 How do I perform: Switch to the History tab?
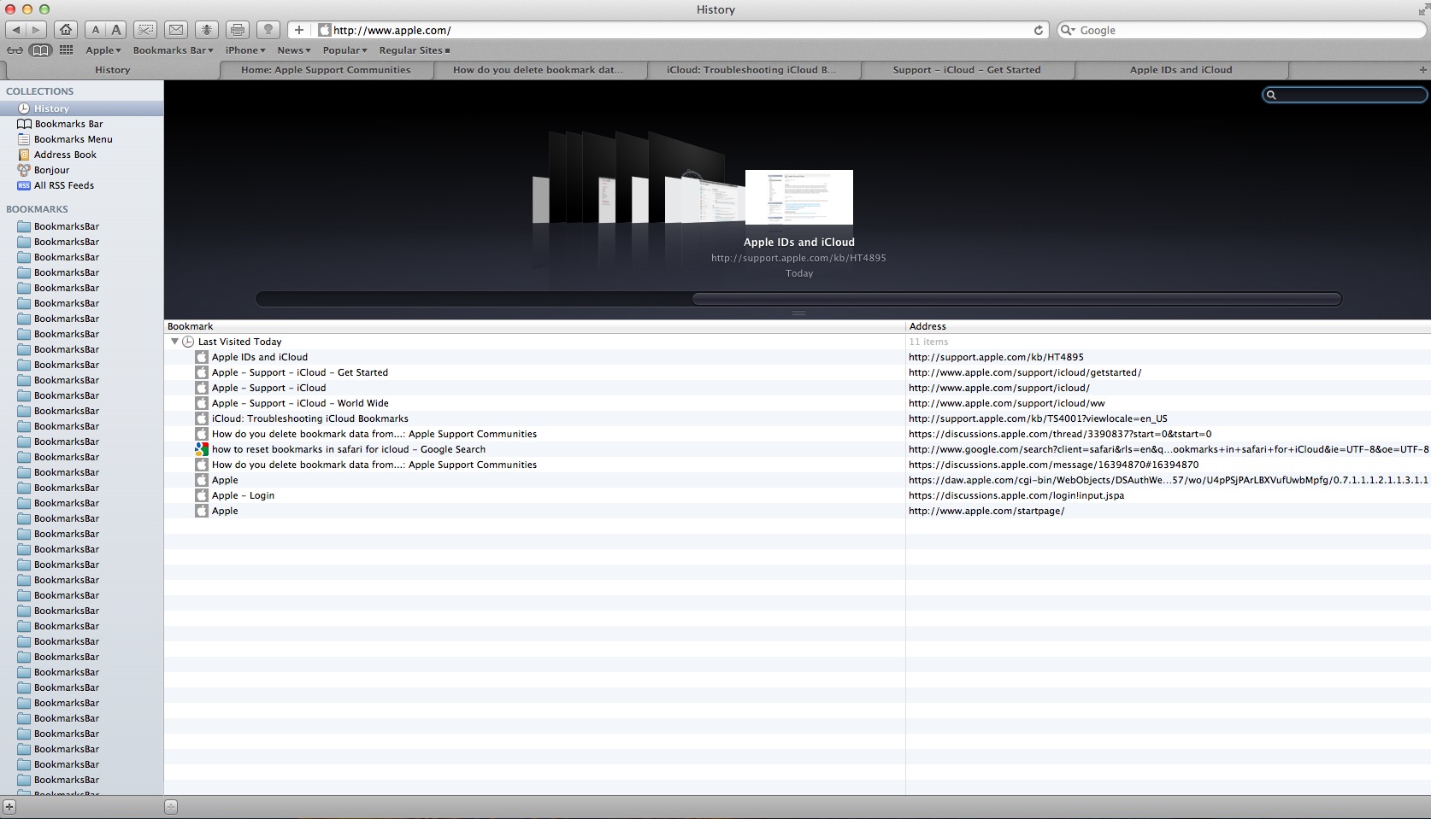click(x=112, y=70)
